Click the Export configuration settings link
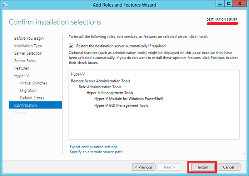 (93, 147)
